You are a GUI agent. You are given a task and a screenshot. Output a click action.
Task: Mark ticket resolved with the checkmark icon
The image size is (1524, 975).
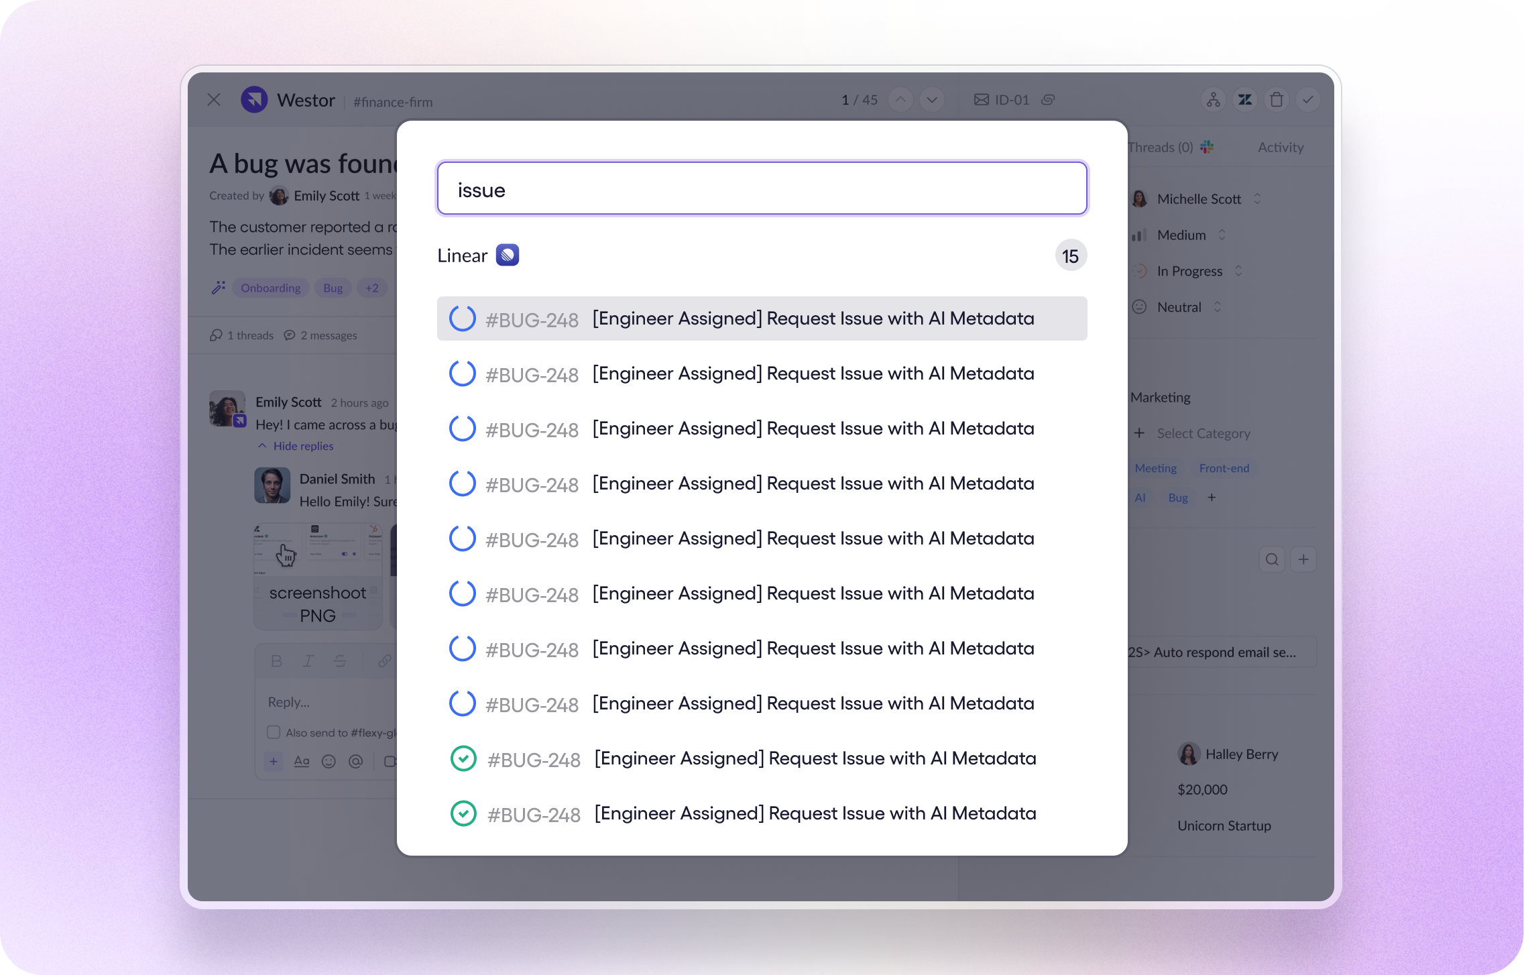[1308, 100]
